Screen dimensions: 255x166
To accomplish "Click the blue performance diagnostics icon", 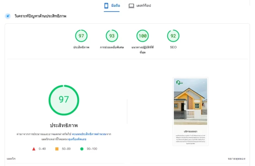I will pos(8,16).
